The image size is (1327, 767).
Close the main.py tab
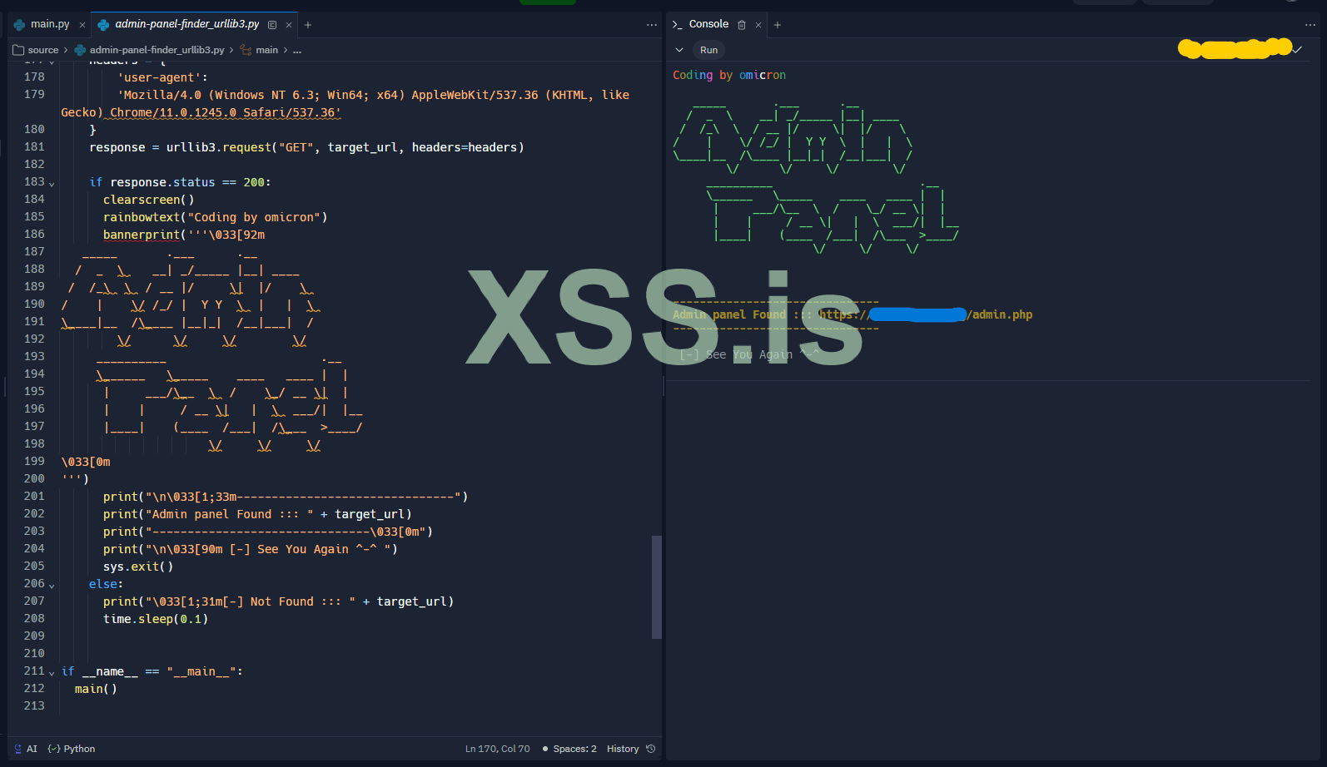pos(82,25)
